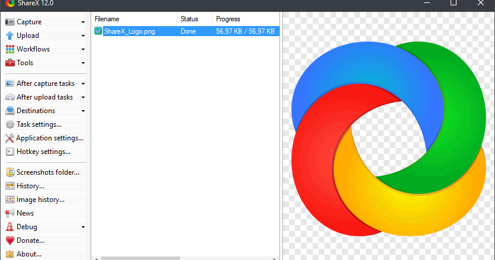Click the Application settings wrench icon

pos(9,138)
